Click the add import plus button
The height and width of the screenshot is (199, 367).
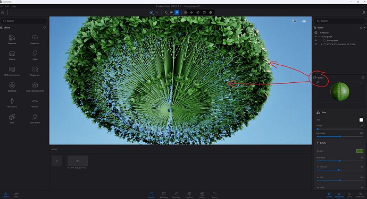click(57, 161)
